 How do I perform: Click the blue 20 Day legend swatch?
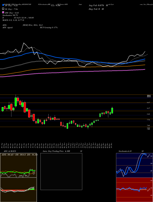pyautogui.click(x=3, y=5)
